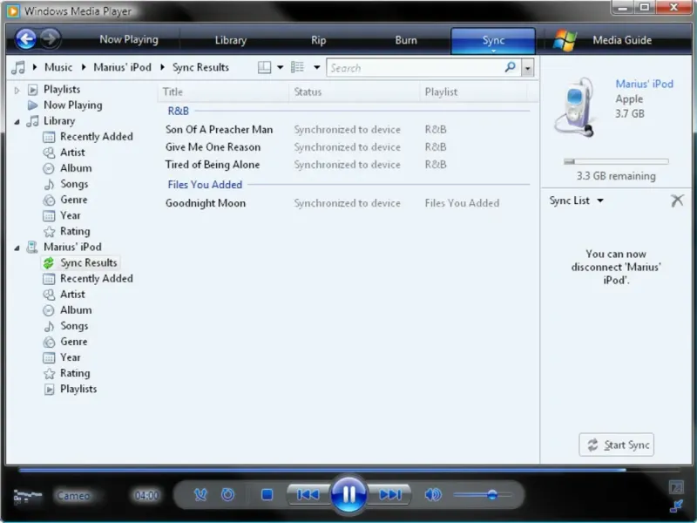This screenshot has width=697, height=523.
Task: Stop playback
Action: tap(267, 494)
